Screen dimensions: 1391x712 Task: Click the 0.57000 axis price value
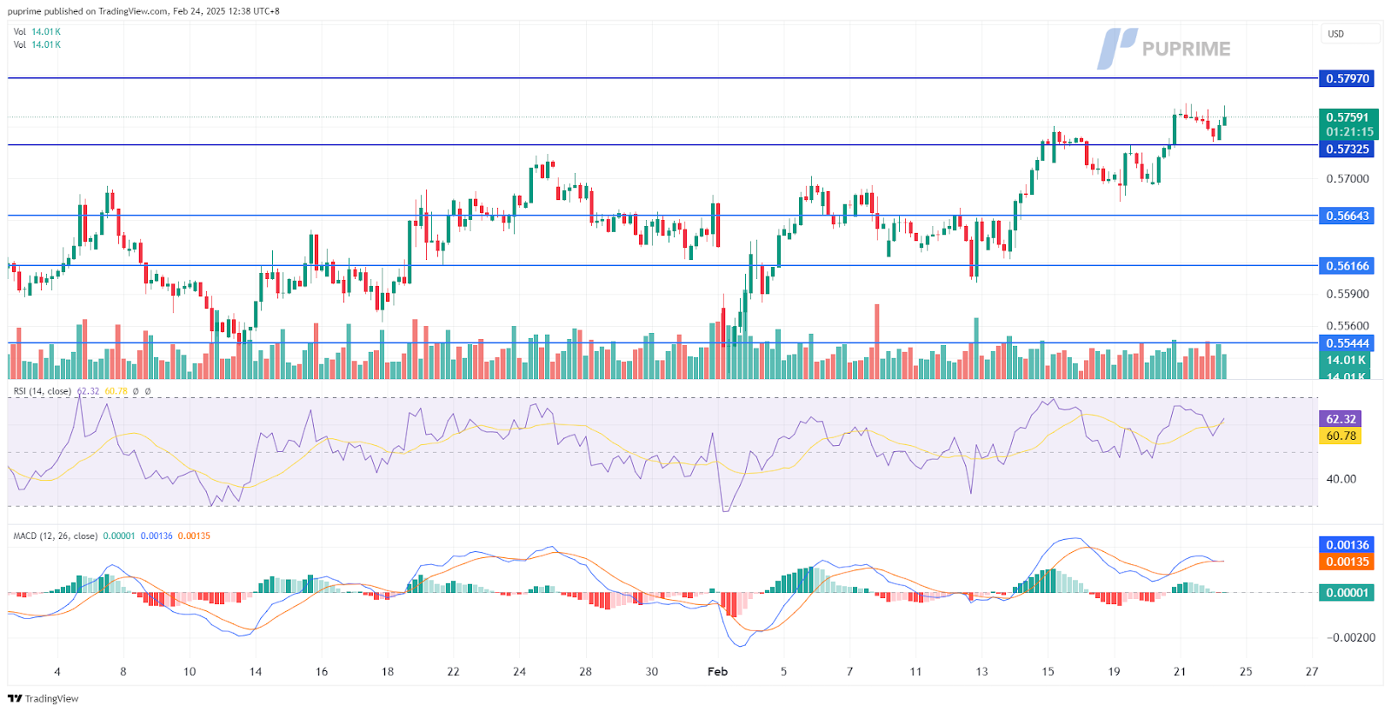[1348, 178]
